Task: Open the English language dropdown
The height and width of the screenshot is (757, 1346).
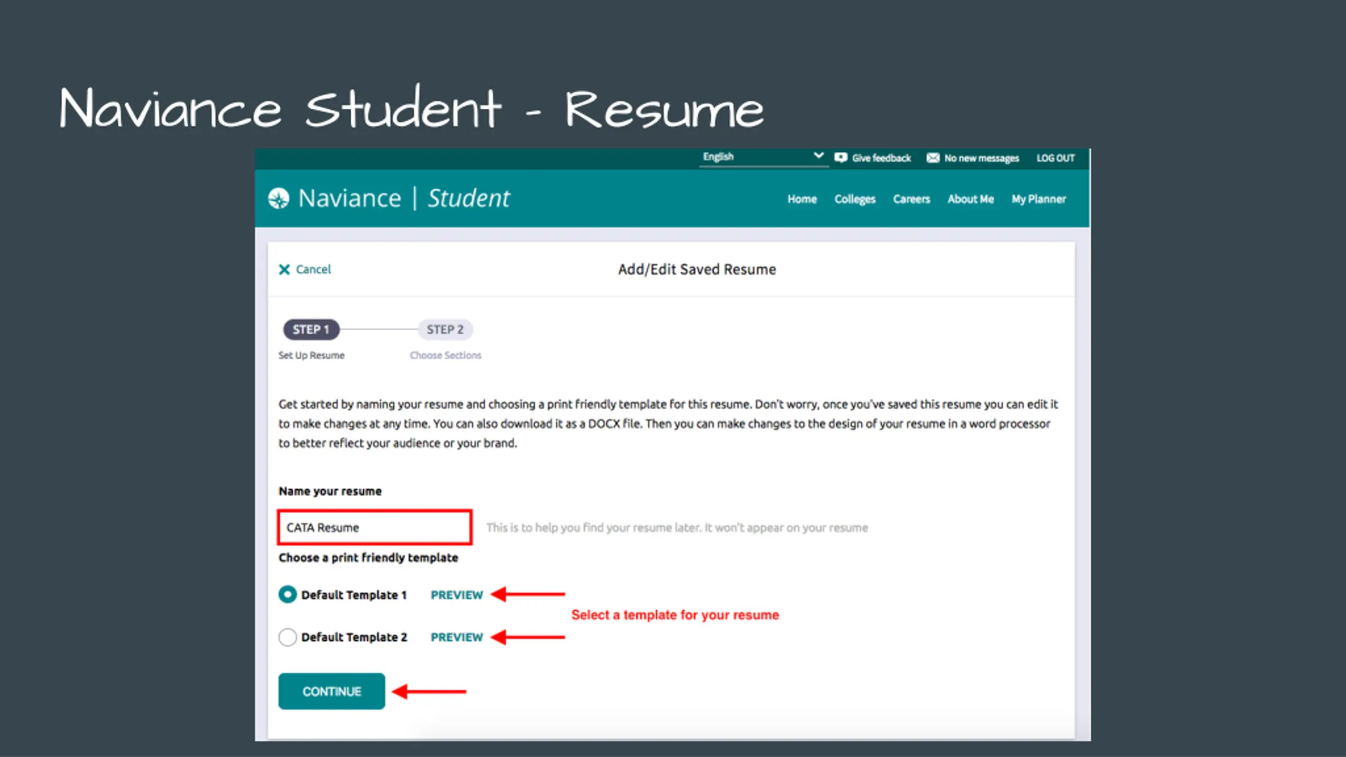Action: point(763,157)
